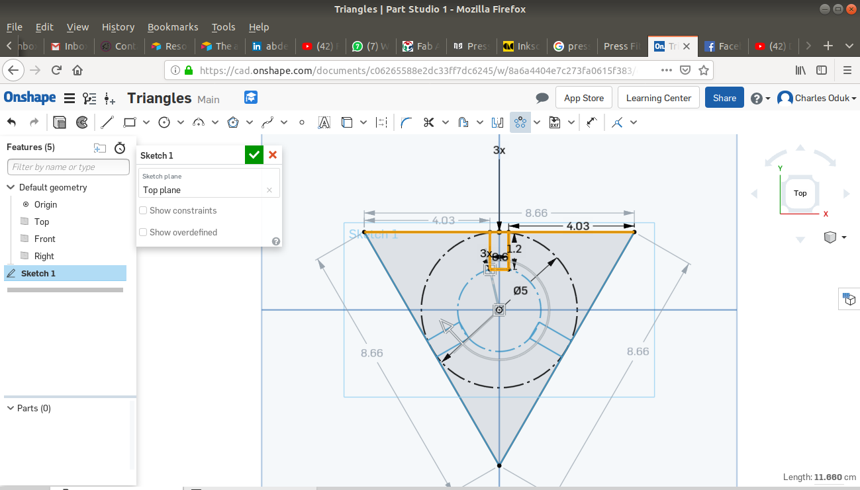The width and height of the screenshot is (860, 490).
Task: Open the rollback timer icon in Features
Action: (x=120, y=147)
